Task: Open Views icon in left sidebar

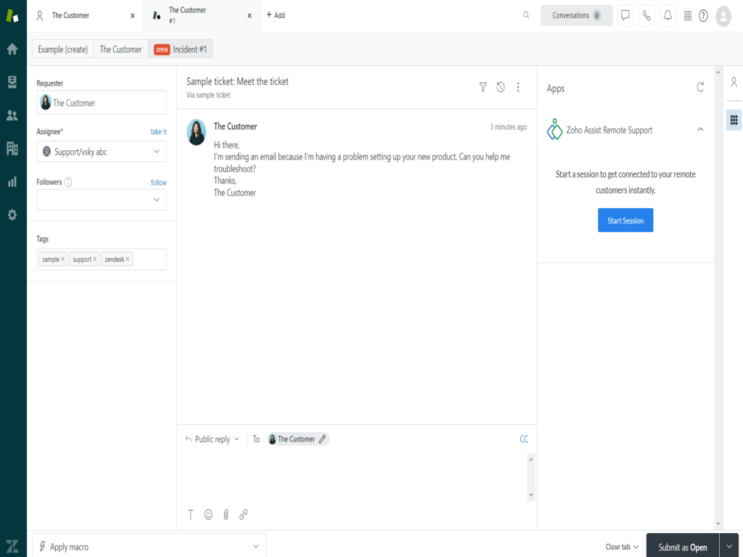Action: click(12, 82)
